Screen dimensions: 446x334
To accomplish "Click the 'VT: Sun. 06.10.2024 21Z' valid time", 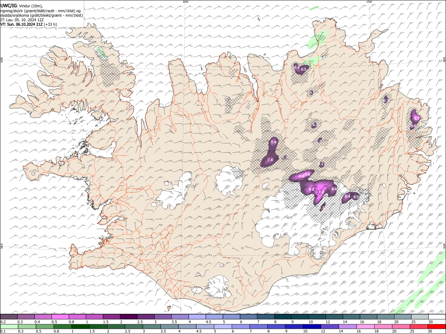I will [22, 24].
